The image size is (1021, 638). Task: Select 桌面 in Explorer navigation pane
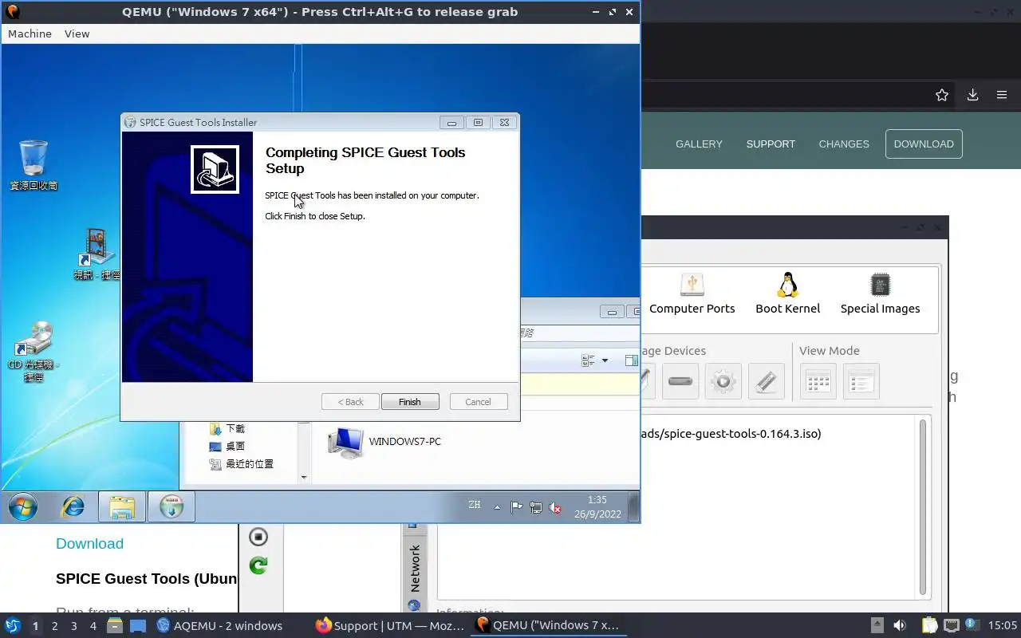[227, 447]
